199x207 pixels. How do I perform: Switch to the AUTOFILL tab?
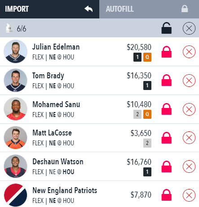point(149,9)
